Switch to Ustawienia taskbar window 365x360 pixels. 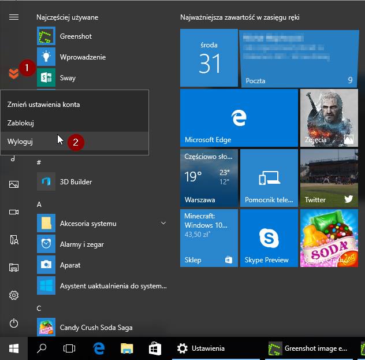[215, 348]
